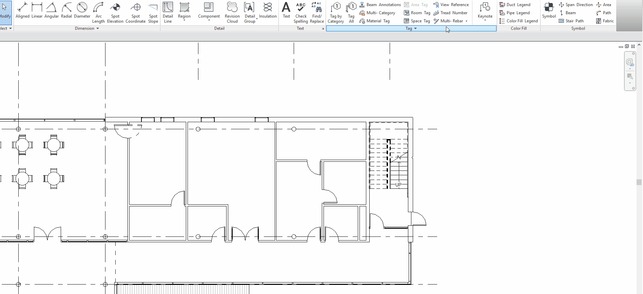
Task: Choose the Stair Path symbol tool
Action: pyautogui.click(x=571, y=21)
